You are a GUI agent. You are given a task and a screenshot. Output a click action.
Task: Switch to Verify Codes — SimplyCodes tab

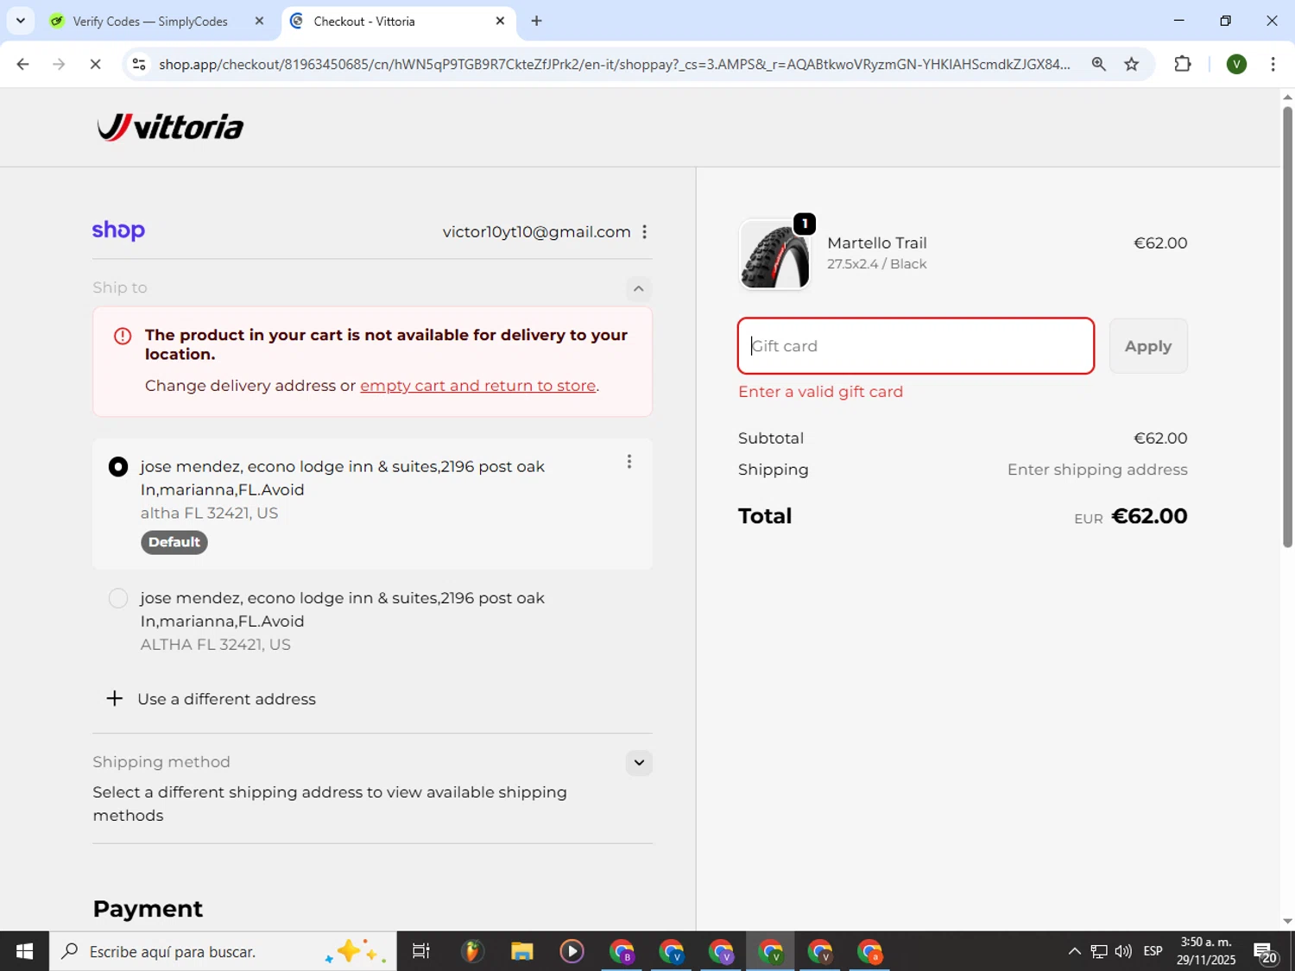(x=149, y=22)
